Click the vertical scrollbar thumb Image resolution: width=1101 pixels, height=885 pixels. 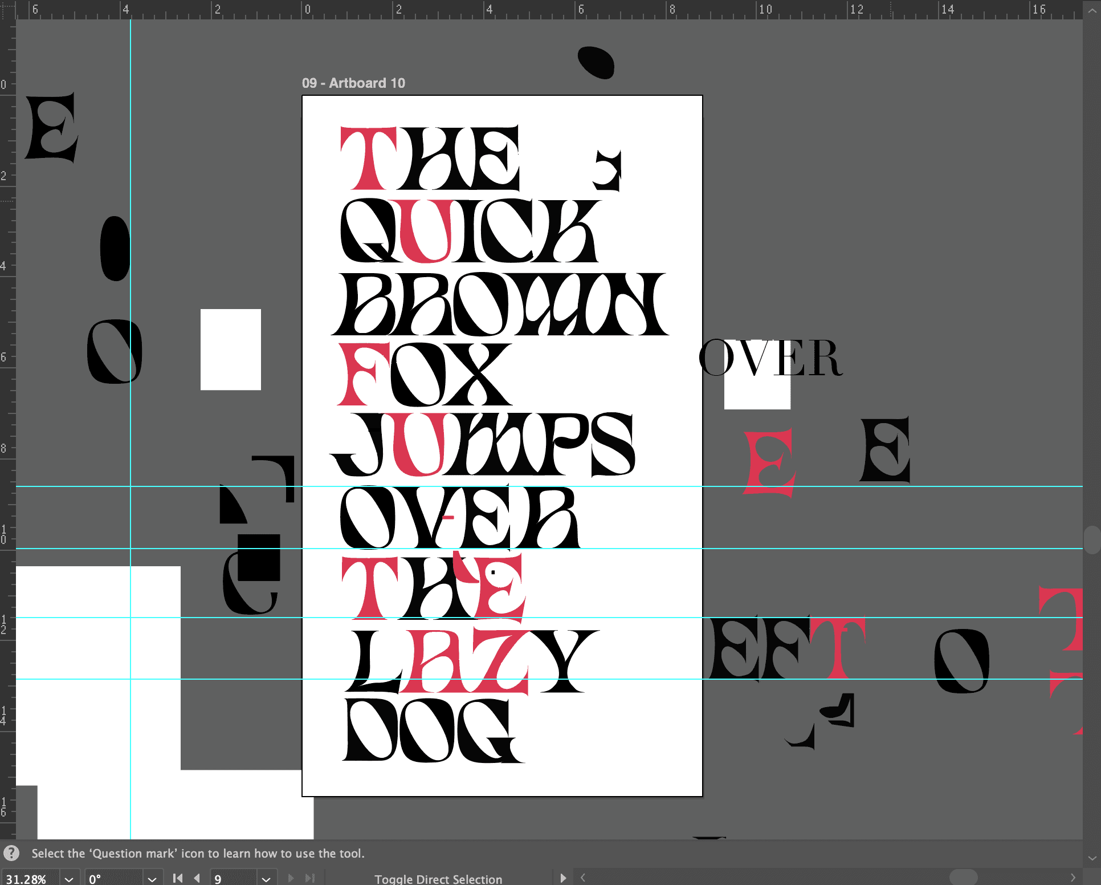click(x=1092, y=539)
